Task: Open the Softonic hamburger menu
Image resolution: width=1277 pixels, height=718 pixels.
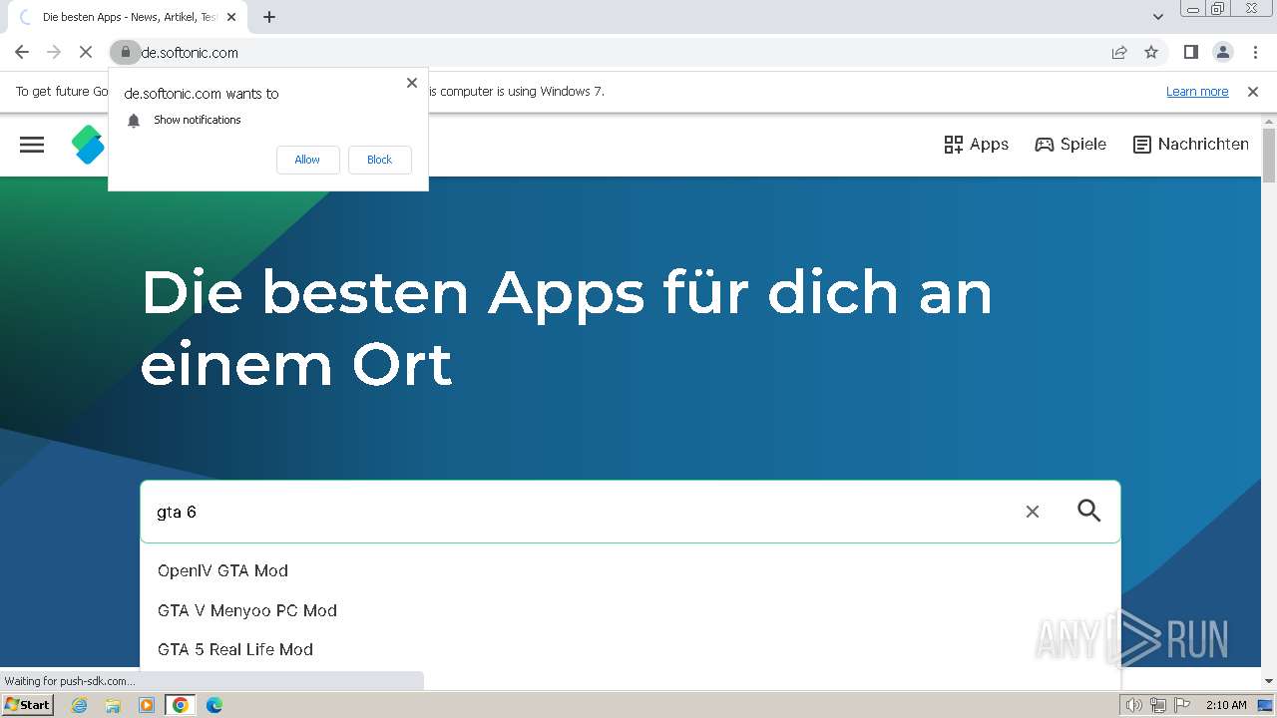Action: (x=32, y=145)
